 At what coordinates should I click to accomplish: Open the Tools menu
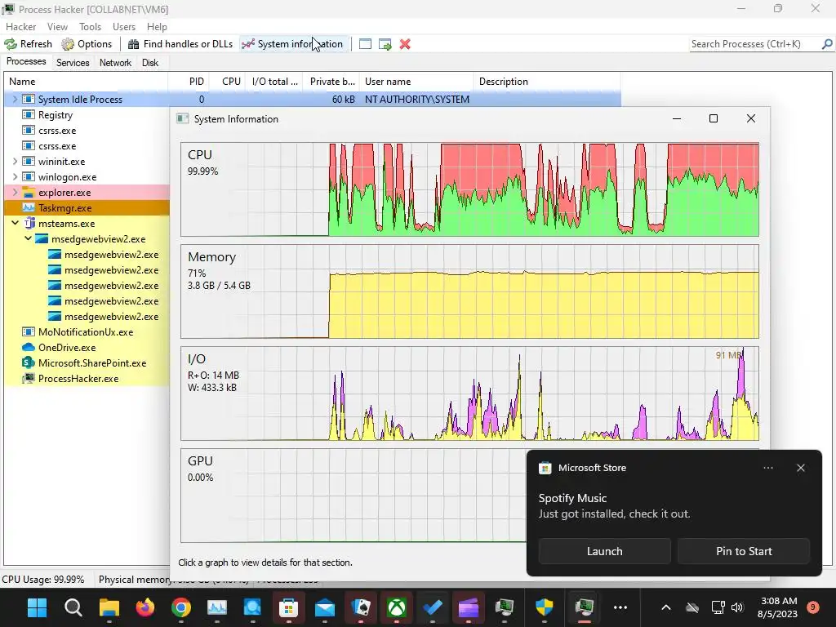click(90, 27)
